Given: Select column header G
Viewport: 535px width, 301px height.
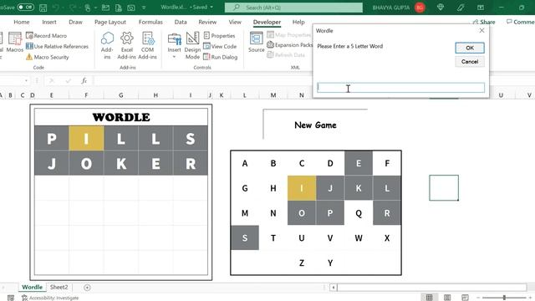Looking at the screenshot, I should tap(120, 95).
